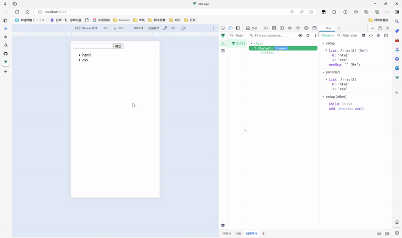
Task: Click the Vue logo in devtools
Action: click(x=223, y=35)
